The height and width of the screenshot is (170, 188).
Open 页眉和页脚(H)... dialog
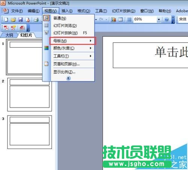click(x=73, y=64)
